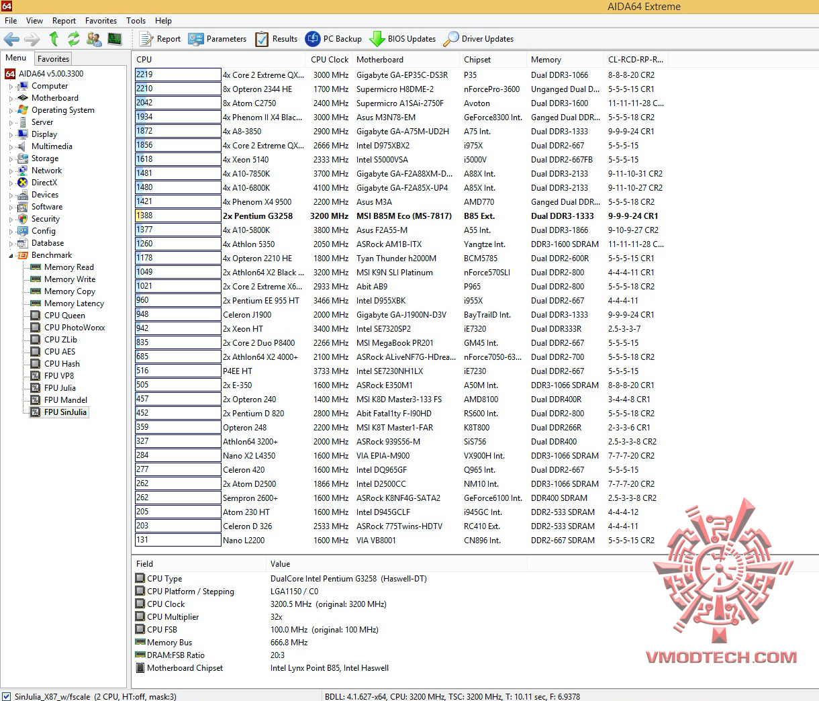Open the File menu

[x=11, y=21]
